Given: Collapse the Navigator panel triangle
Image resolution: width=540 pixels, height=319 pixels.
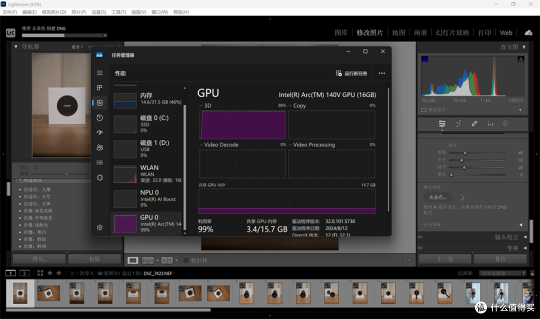Looking at the screenshot, I should pos(16,46).
